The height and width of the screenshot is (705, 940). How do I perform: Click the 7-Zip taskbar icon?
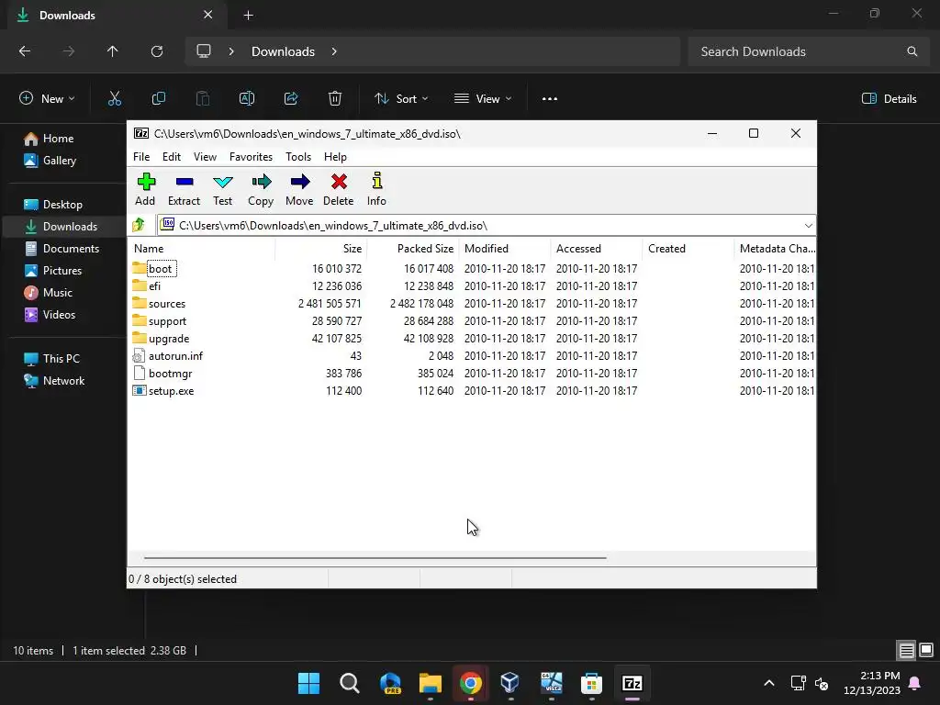tap(632, 683)
